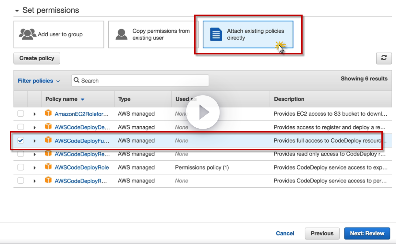This screenshot has height=244, width=396.
Task: Click the Copy permissions person icon
Action: (x=122, y=34)
